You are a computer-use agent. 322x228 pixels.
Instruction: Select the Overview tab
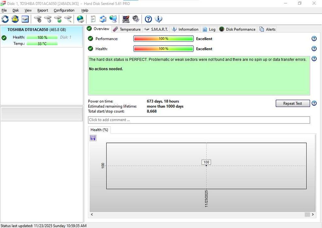pos(98,29)
